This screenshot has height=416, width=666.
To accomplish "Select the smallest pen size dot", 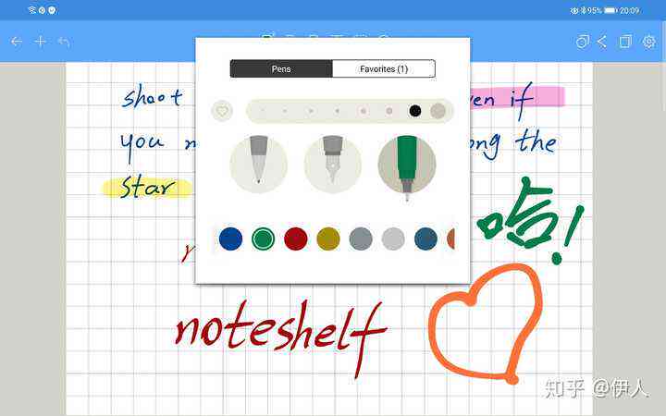I will [x=263, y=111].
